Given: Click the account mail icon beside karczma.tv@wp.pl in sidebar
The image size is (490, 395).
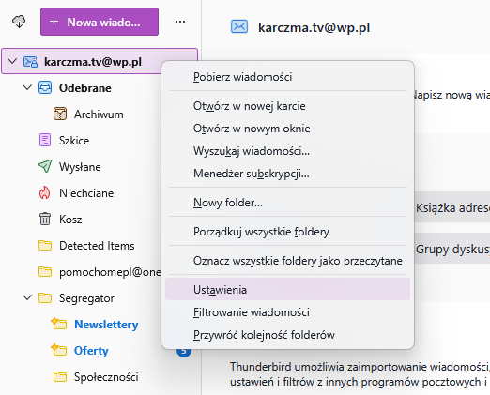Looking at the screenshot, I should 31,62.
